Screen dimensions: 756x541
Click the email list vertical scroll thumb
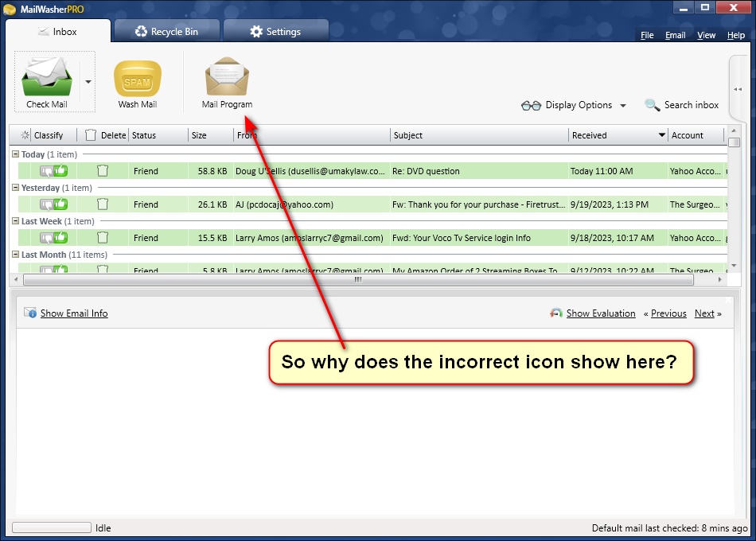point(734,142)
